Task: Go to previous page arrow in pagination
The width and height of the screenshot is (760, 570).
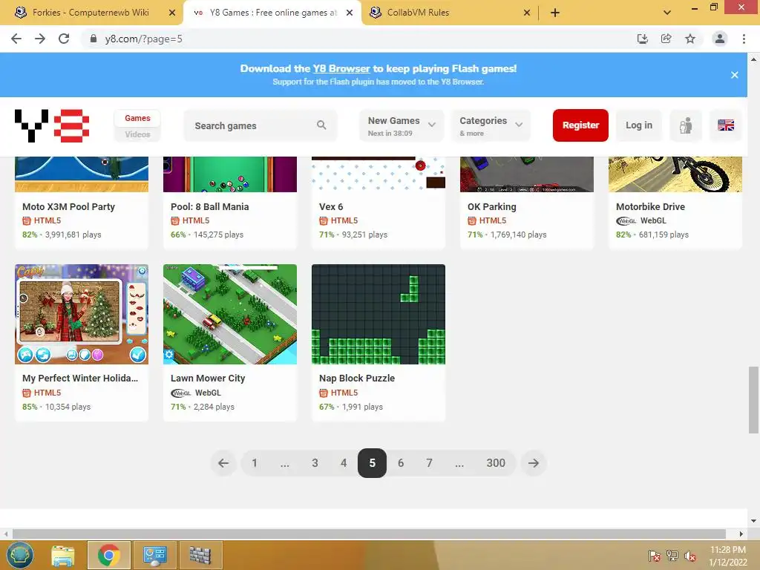Action: pyautogui.click(x=223, y=463)
